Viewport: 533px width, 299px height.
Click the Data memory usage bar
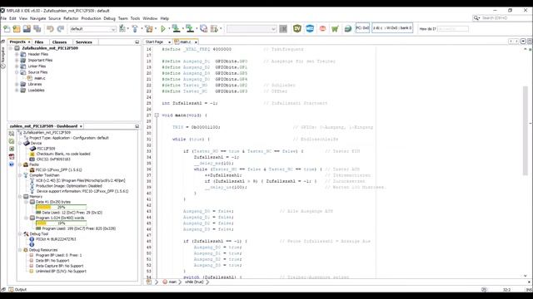[x=61, y=207]
